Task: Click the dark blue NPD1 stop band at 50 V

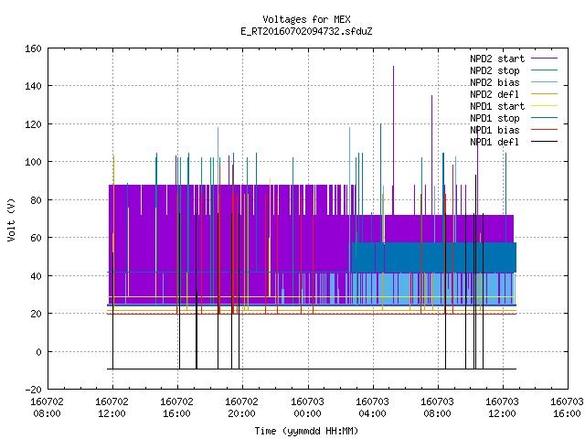Action: tap(434, 258)
